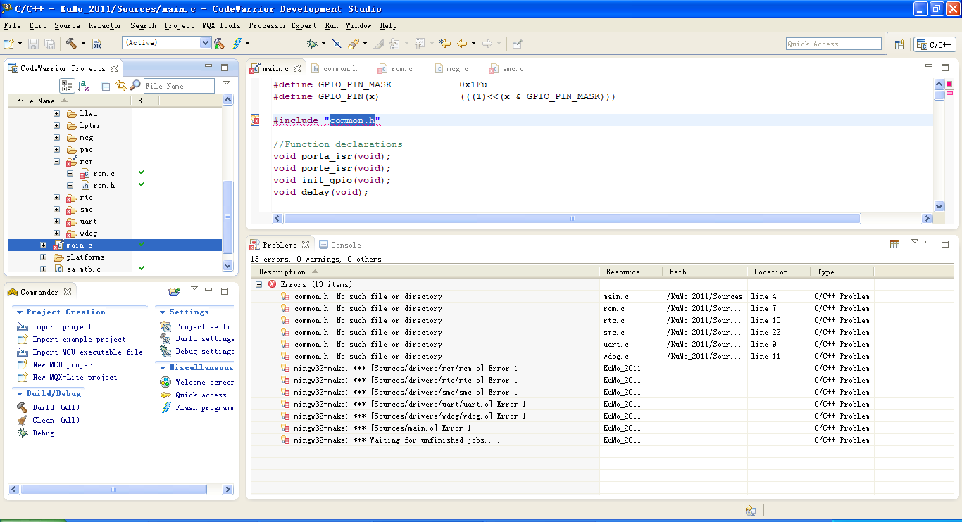
Task: Click the error marker beside #include line
Action: [x=255, y=121]
